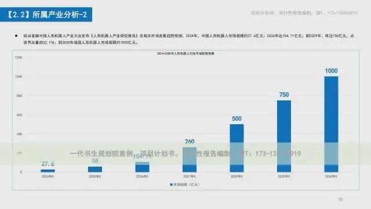Select the 1200 y-axis label
The height and width of the screenshot is (209, 371).
[19, 57]
